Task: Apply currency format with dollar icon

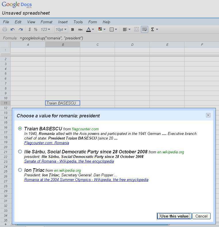Action: pyautogui.click(x=30, y=29)
